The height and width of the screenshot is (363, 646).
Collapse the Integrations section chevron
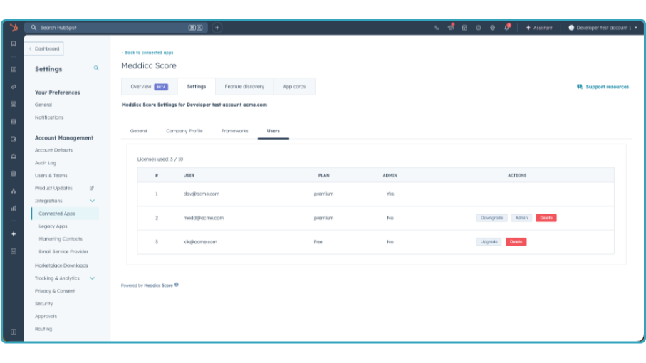pos(92,201)
